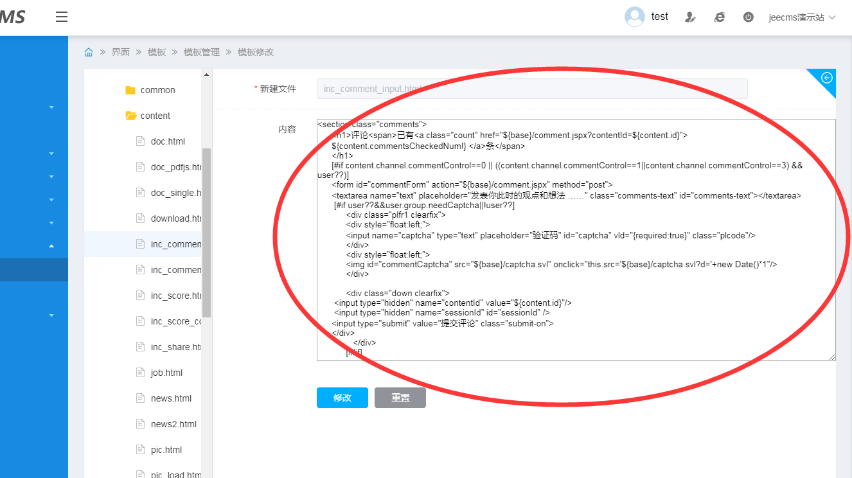Image resolution: width=852 pixels, height=478 pixels.
Task: Select the highlighted inc_commen file row
Action: tap(143, 244)
